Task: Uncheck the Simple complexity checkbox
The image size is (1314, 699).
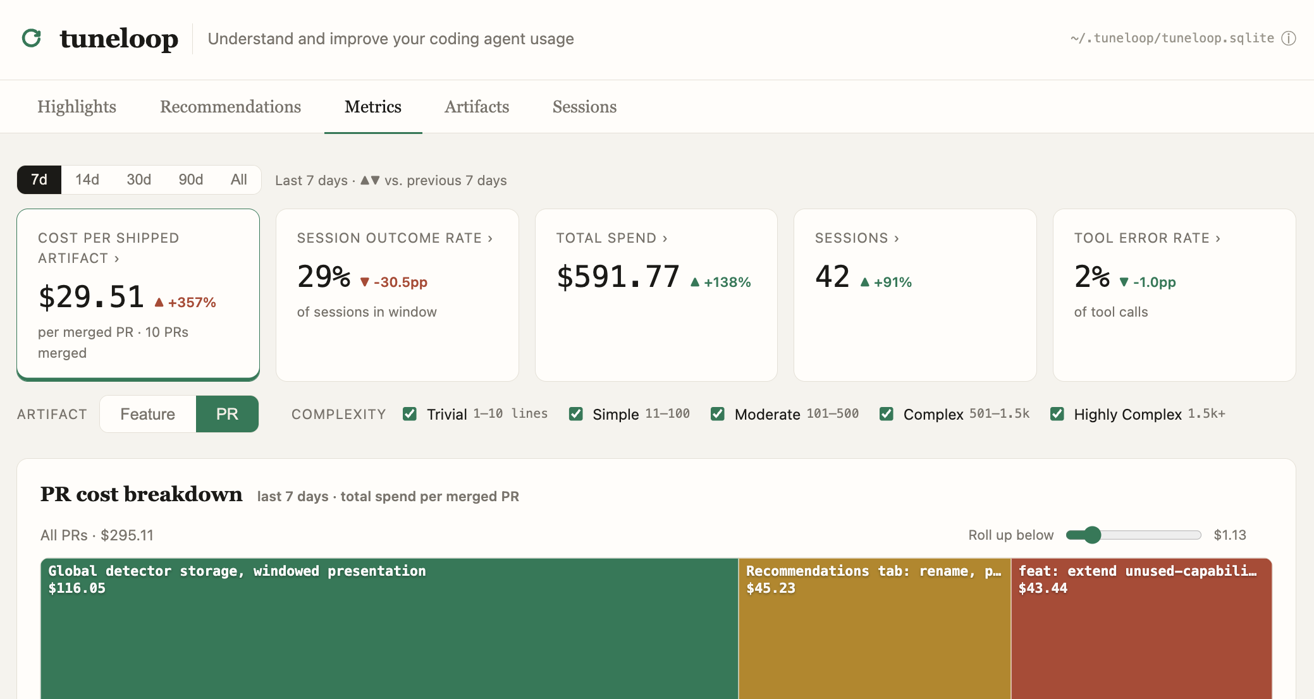Action: 575,414
